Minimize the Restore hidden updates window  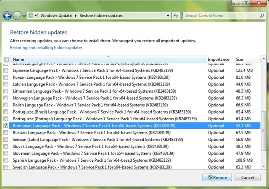[236, 3]
